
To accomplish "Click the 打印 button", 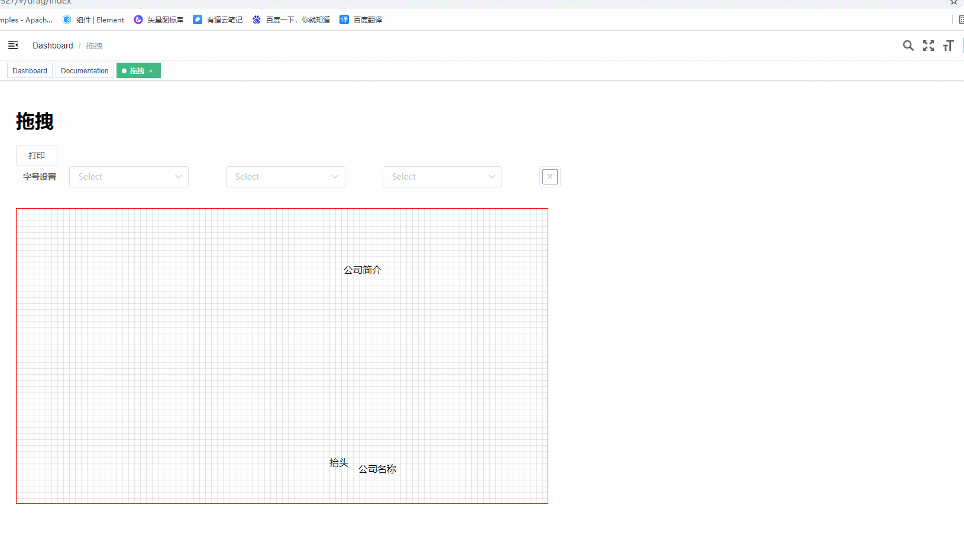I will (37, 155).
